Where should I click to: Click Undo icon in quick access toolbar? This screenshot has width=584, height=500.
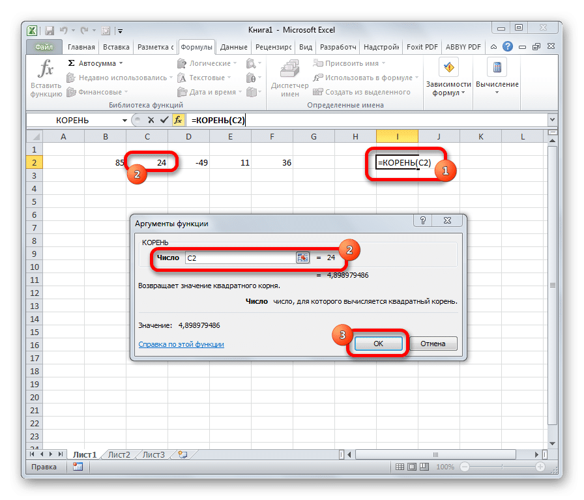coord(64,31)
